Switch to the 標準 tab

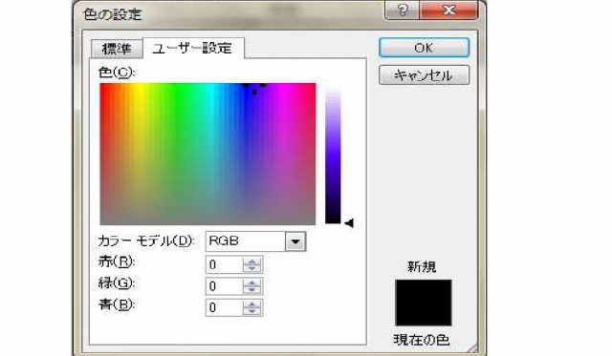click(117, 49)
